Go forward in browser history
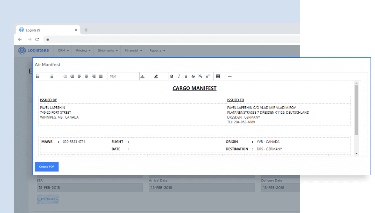This screenshot has height=213, width=375. (x=29, y=39)
